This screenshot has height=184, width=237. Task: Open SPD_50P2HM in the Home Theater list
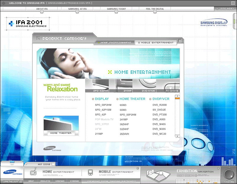coord(128,115)
